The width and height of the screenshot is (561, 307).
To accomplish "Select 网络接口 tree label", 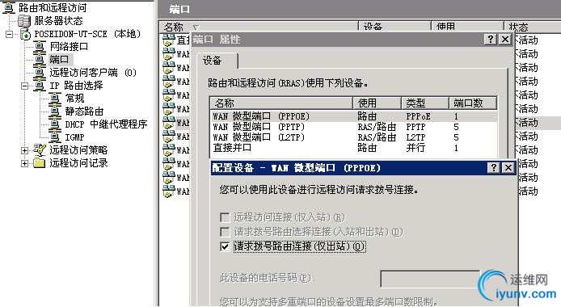I will pos(69,47).
